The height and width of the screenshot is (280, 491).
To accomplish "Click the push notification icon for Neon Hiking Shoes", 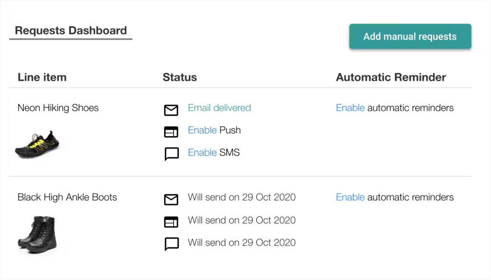I will (171, 132).
